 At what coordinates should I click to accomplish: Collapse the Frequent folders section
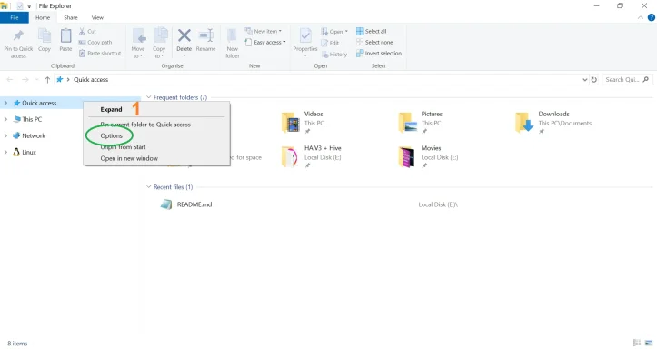click(148, 97)
